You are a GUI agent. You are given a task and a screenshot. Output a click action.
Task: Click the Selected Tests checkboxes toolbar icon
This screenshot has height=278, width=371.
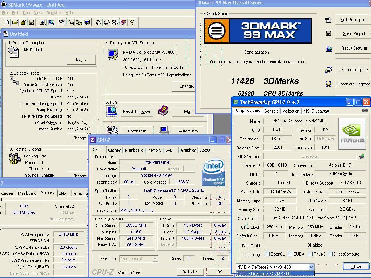click(71, 22)
